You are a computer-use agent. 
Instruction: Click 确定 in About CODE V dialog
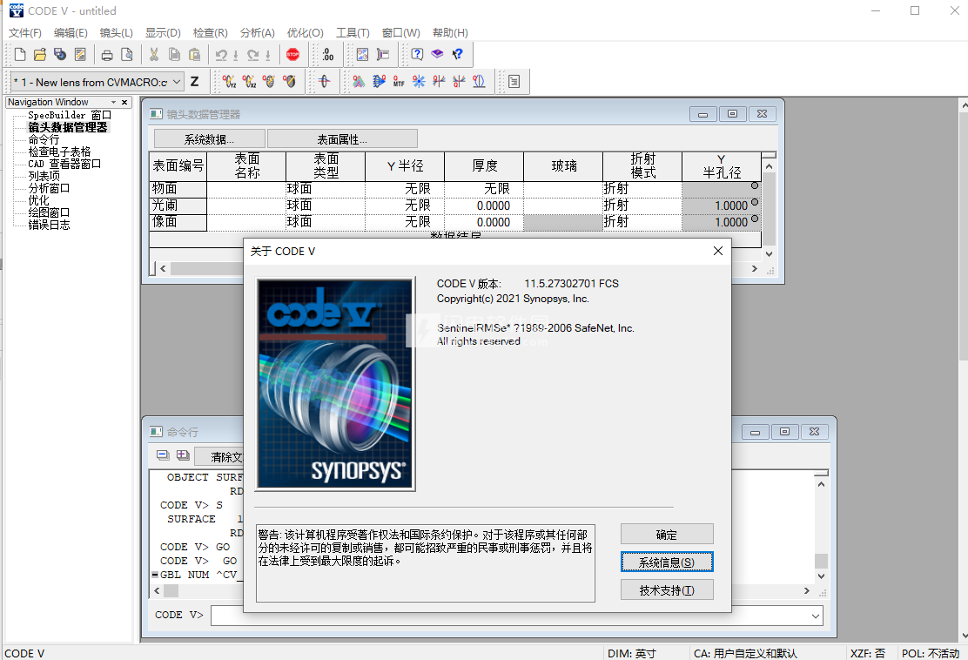pos(667,535)
